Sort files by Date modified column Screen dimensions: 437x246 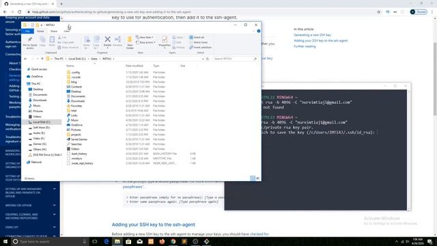[x=135, y=66]
